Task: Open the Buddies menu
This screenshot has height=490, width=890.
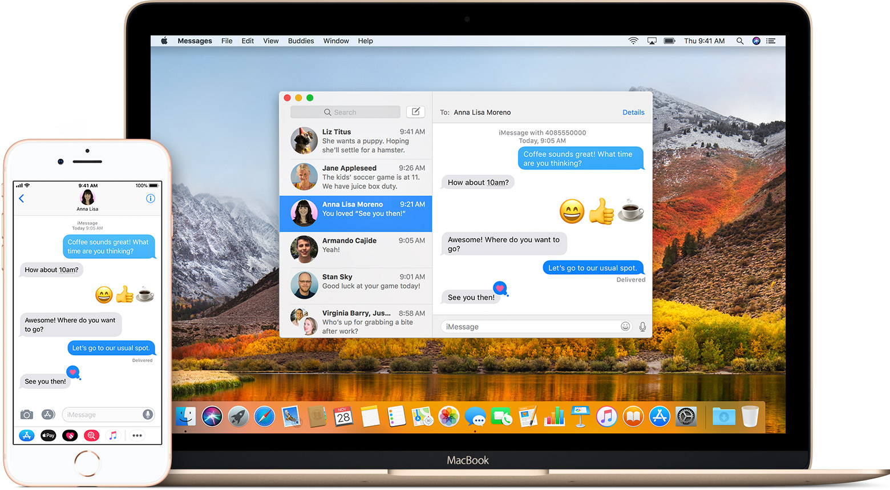Action: coord(301,41)
